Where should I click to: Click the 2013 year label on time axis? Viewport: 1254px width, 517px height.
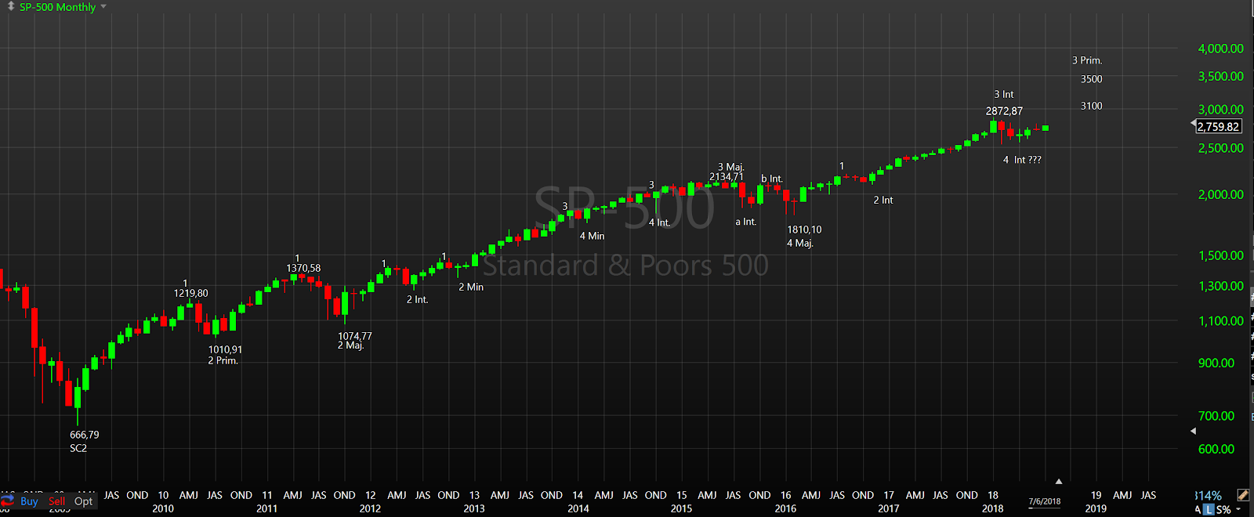tap(474, 508)
